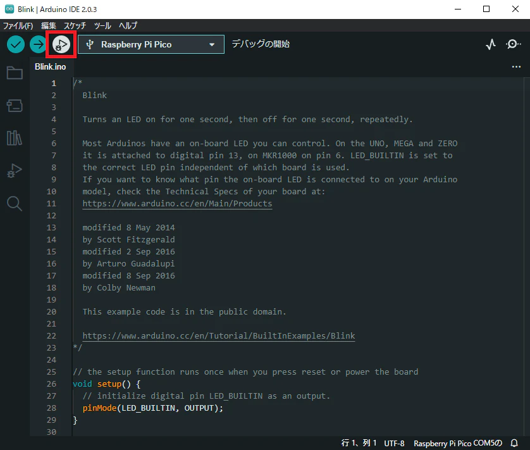Viewport: 530px width, 450px height.
Task: Click the '// the setup function runs once' comment
Action: click(245, 372)
